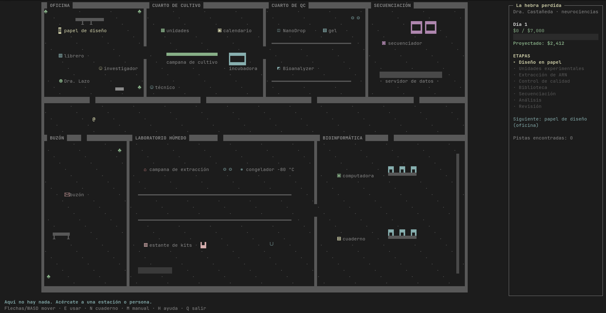Talk to Dra. Lazo face icon
This screenshot has width=606, height=313.
[x=61, y=81]
